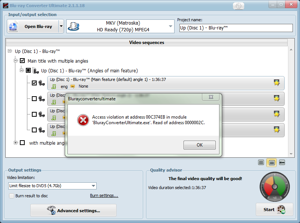
Task: Click the camera icon beside Angles of main feature
Action: [x=36, y=70]
